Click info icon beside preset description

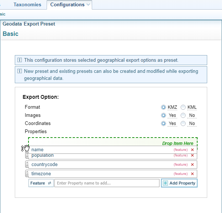[x=20, y=60]
